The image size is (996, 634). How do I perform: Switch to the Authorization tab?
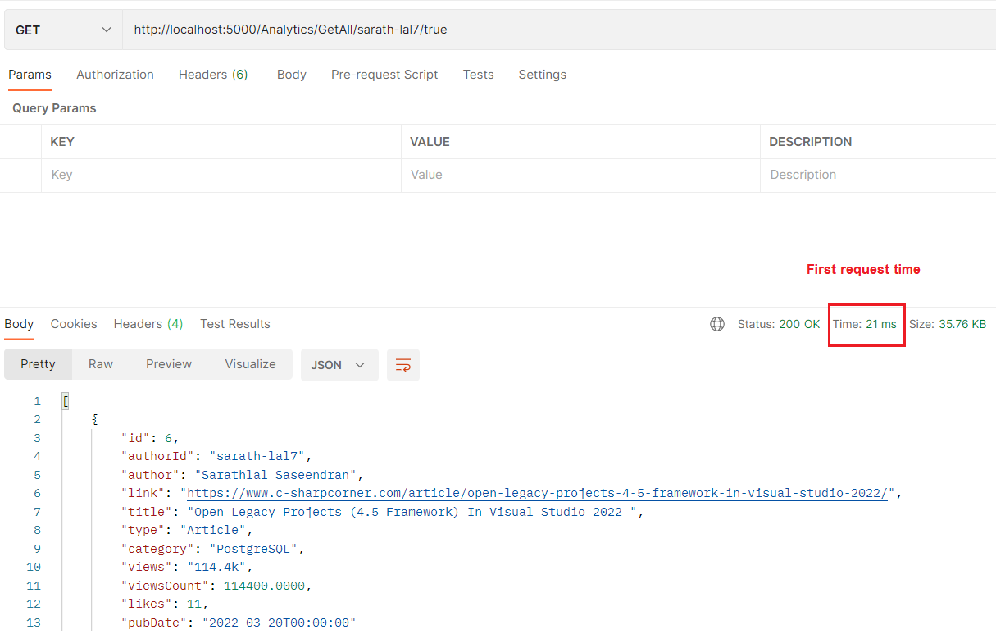pos(115,74)
